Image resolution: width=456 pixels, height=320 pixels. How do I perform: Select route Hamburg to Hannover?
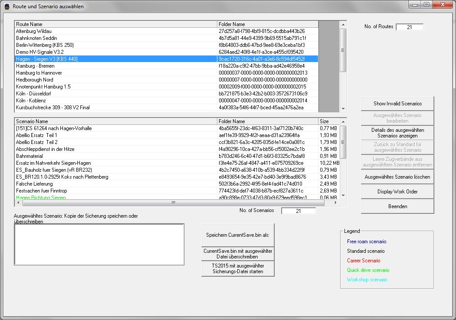166,73
